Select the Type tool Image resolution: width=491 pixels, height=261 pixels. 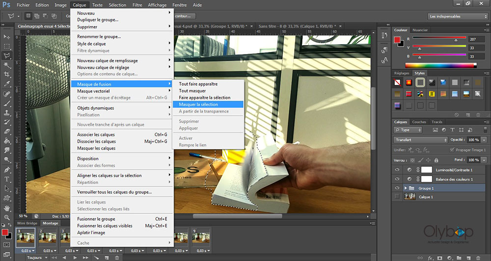click(x=6, y=179)
